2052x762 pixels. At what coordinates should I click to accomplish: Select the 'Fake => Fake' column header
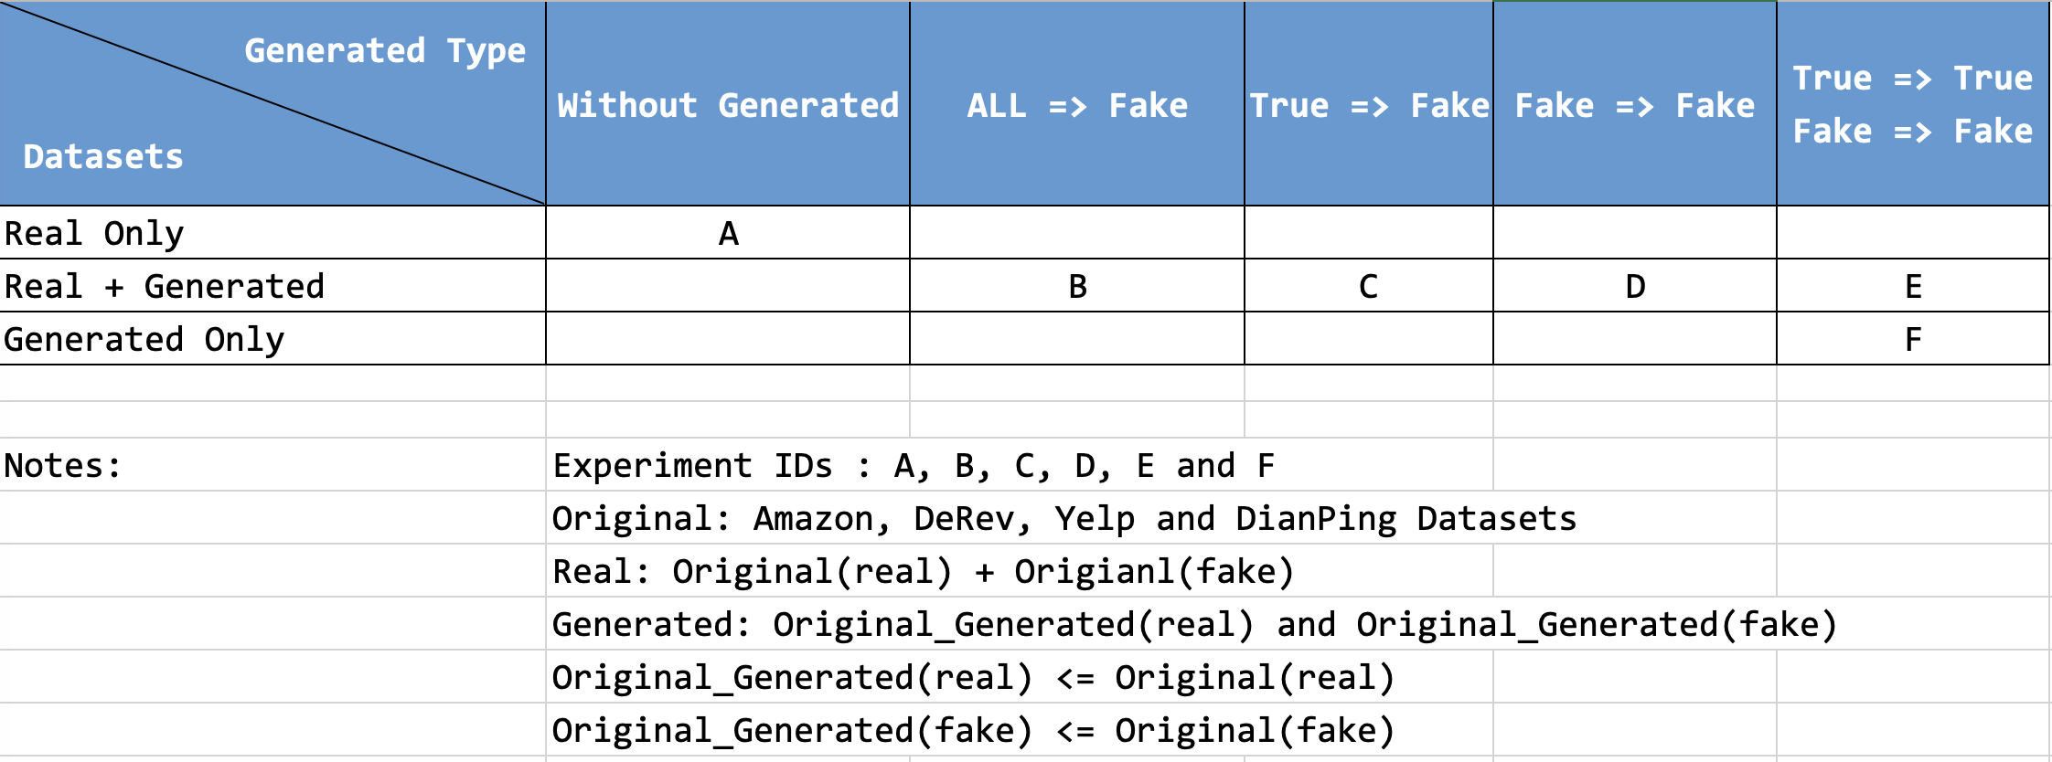coord(1634,105)
